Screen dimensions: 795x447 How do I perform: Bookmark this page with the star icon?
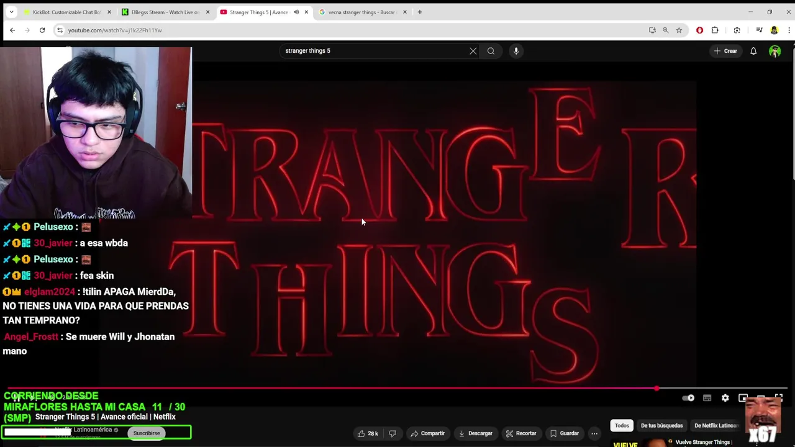(x=679, y=30)
